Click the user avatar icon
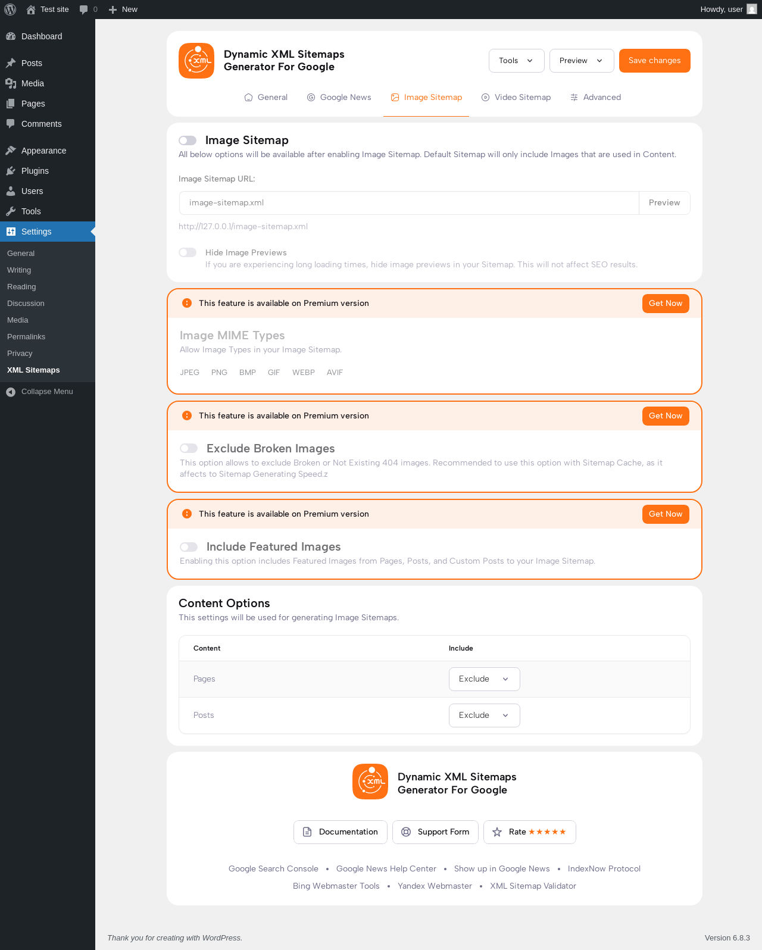This screenshot has width=762, height=950. click(751, 10)
